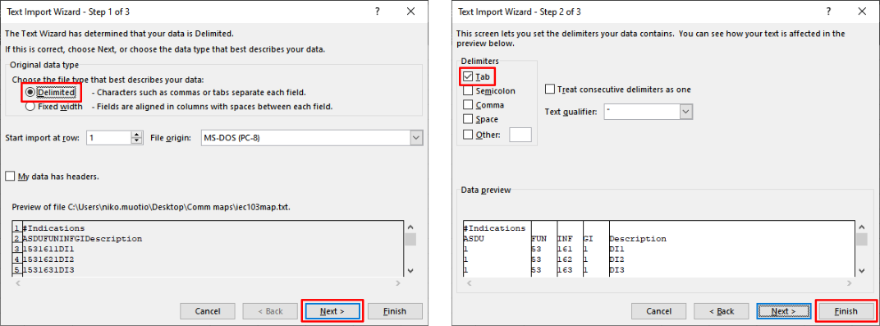Screen dimensions: 880x326
Task: Check the Space delimiter checkbox
Action: 468,119
